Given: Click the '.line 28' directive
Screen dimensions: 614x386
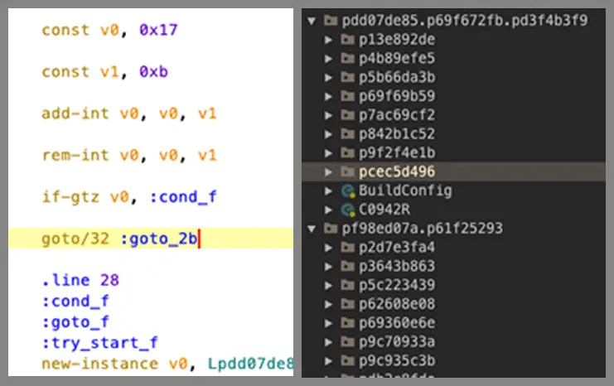Looking at the screenshot, I should click(x=80, y=280).
